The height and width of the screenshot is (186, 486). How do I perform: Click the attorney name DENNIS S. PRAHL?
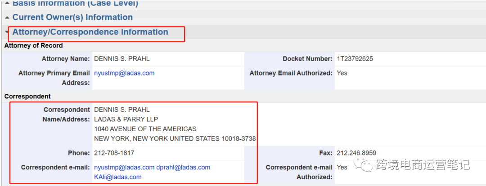click(122, 59)
